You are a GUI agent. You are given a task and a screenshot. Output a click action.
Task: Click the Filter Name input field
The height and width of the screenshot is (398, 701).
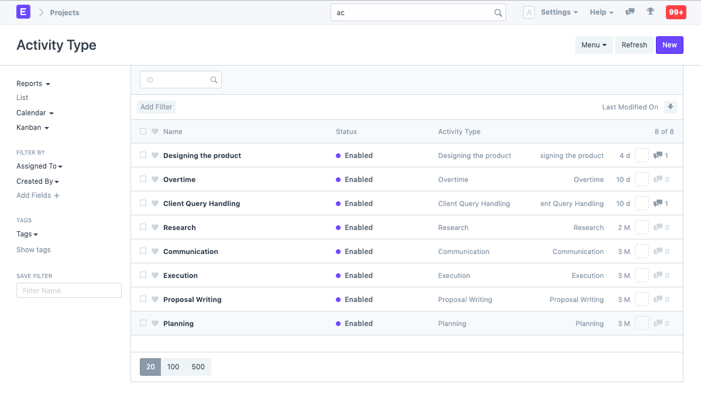coord(68,290)
